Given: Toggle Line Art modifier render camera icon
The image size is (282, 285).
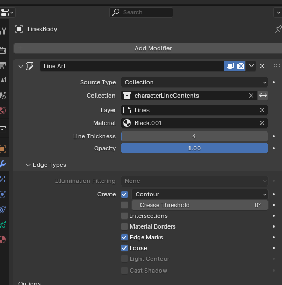Looking at the screenshot, I should tap(241, 66).
